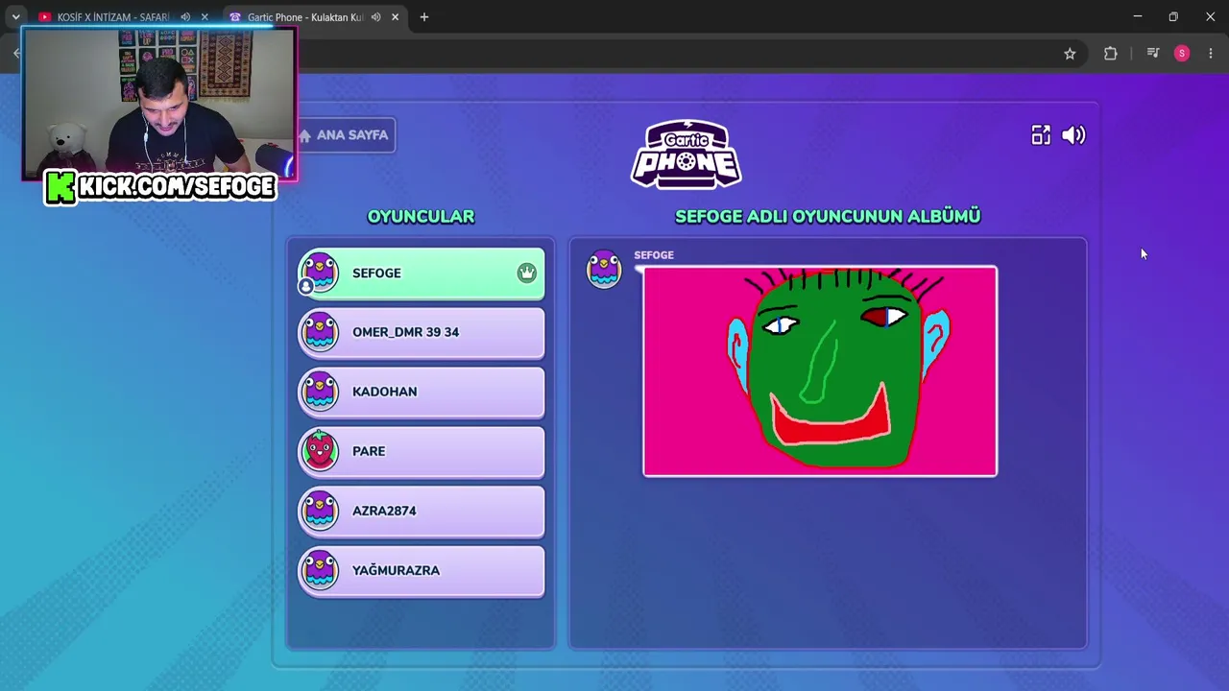Mute audio on the Gartic Phone tab
The height and width of the screenshot is (691, 1229).
click(x=375, y=17)
